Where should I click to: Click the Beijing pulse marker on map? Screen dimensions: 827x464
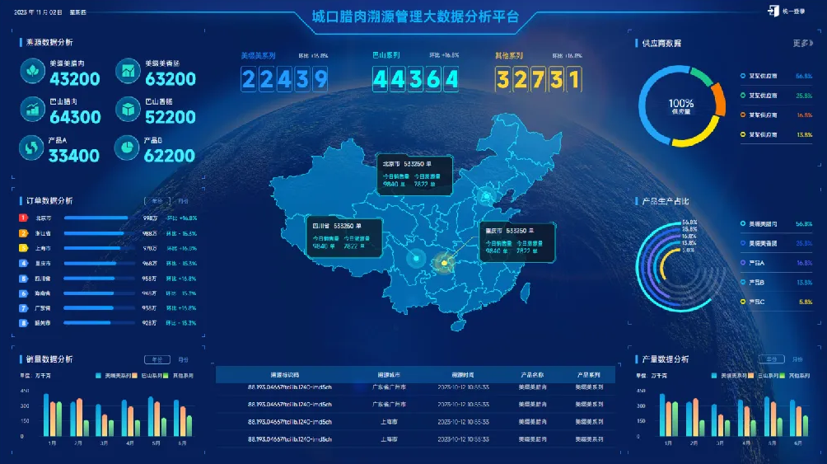pyautogui.click(x=486, y=197)
